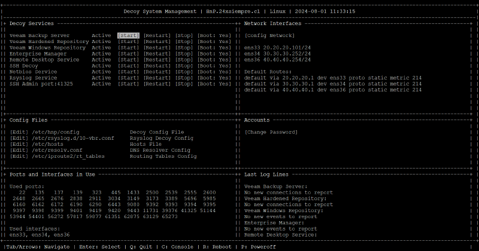
Task: Click the C: Console shortcut hint
Action: pyautogui.click(x=177, y=247)
